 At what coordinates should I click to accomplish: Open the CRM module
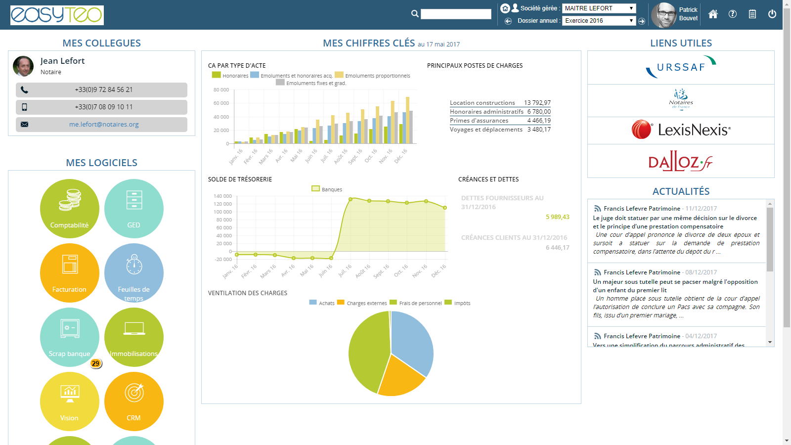pos(133,401)
